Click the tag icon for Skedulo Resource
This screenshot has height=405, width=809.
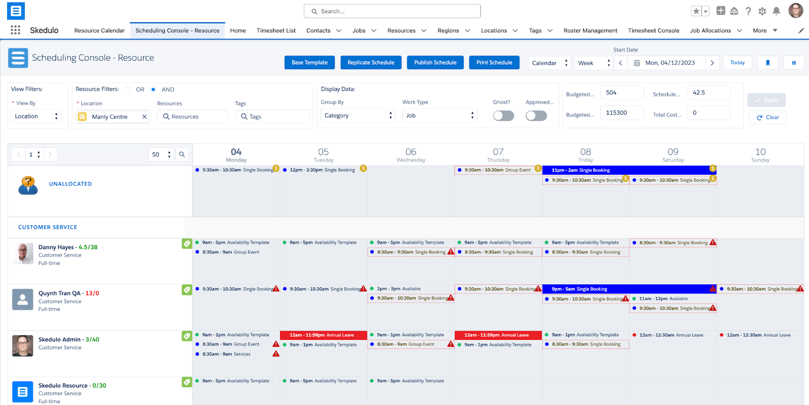(x=187, y=382)
